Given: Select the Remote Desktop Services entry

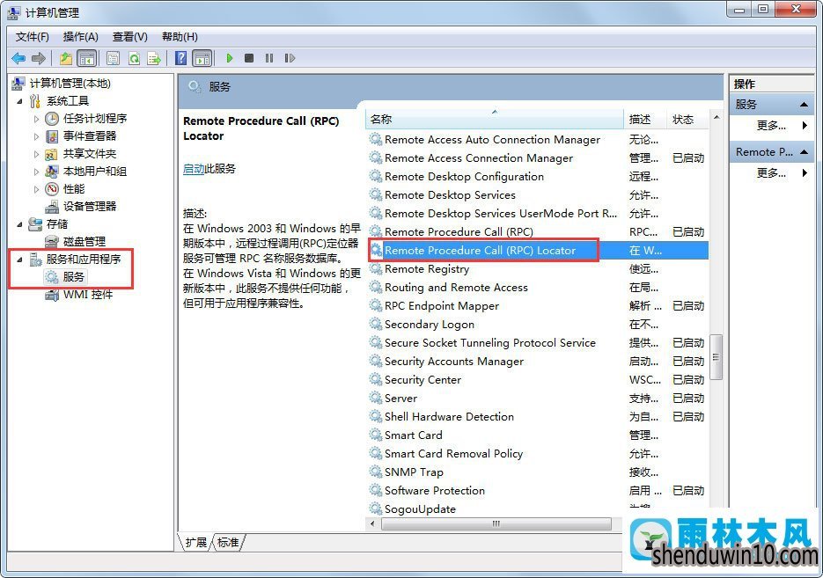Looking at the screenshot, I should tap(450, 195).
